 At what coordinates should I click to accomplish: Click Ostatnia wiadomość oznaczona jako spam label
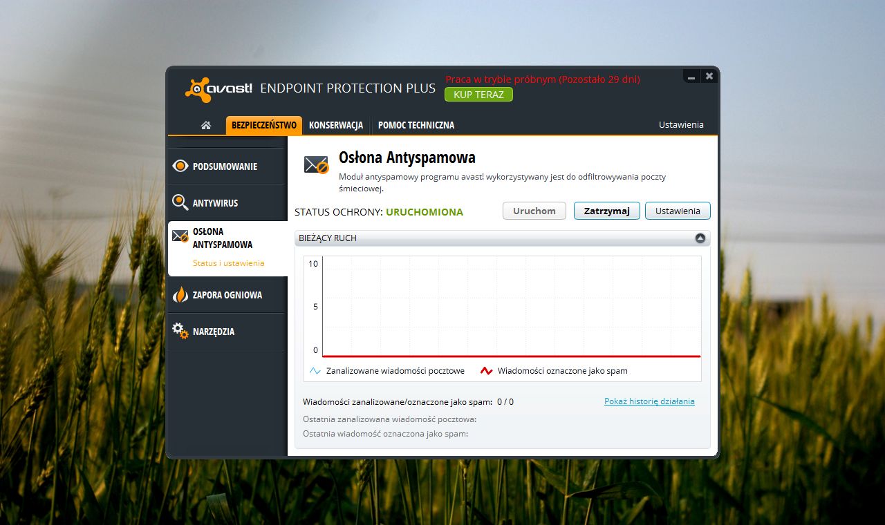click(x=386, y=434)
